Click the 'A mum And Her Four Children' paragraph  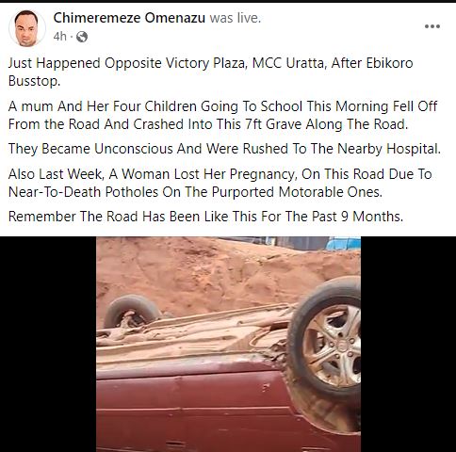pyautogui.click(x=222, y=115)
